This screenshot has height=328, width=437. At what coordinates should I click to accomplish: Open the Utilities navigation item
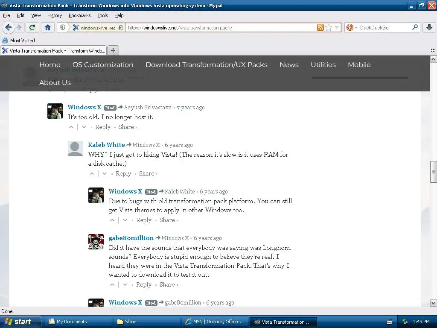coord(323,65)
